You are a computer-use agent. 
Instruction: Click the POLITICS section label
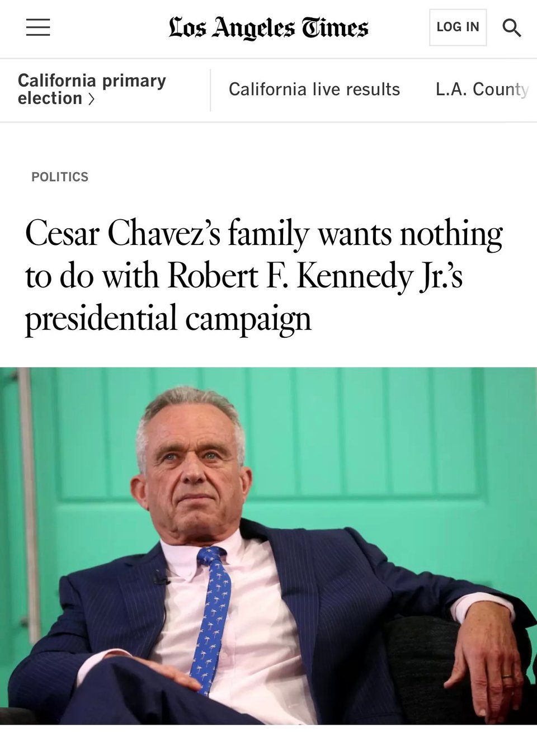point(60,177)
